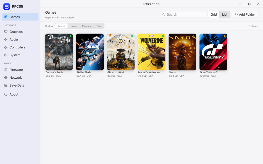263x164 pixels.
Task: Click the "Gran Turismo 7" title text
Action: click(209, 72)
